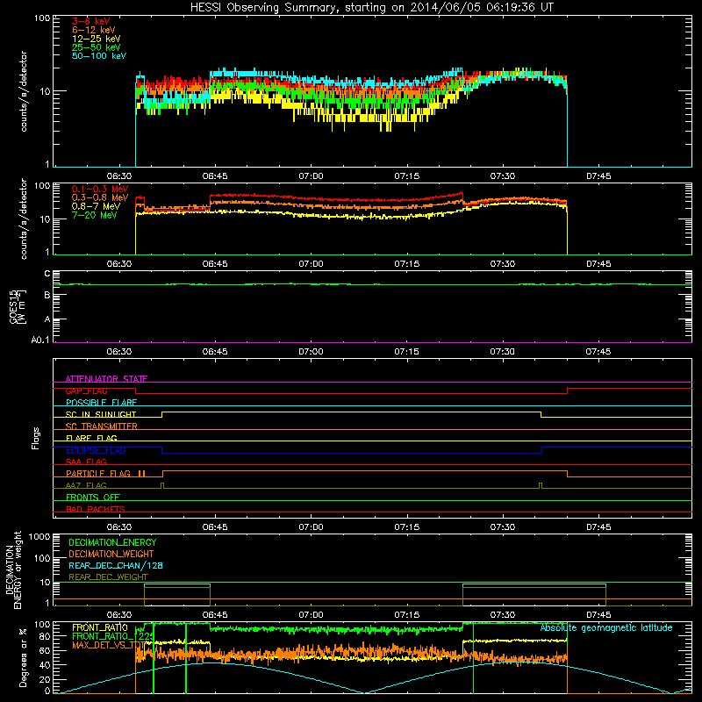The width and height of the screenshot is (702, 702).
Task: Select the orange MAX_DET_VS_TOT legend label
Action: 109,645
